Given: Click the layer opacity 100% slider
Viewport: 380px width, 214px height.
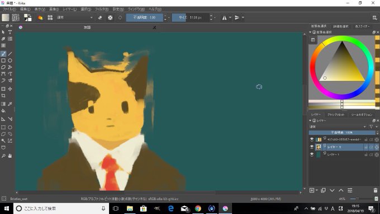Looking at the screenshot, I should pos(342,133).
